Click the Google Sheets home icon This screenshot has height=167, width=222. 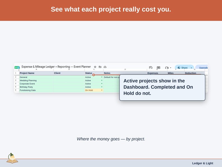tap(17, 68)
